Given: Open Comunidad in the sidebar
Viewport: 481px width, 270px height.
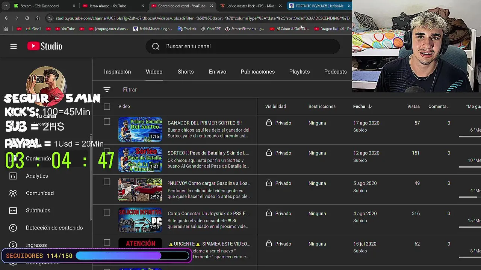Looking at the screenshot, I should click(40, 193).
